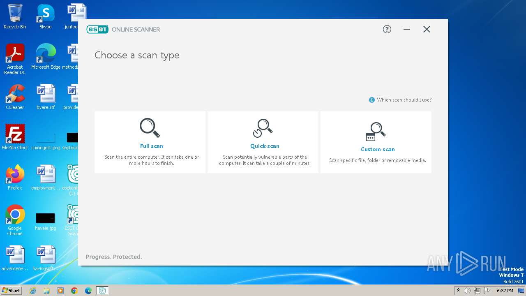Click the Quick scan description text
The width and height of the screenshot is (526, 296).
pyautogui.click(x=265, y=160)
